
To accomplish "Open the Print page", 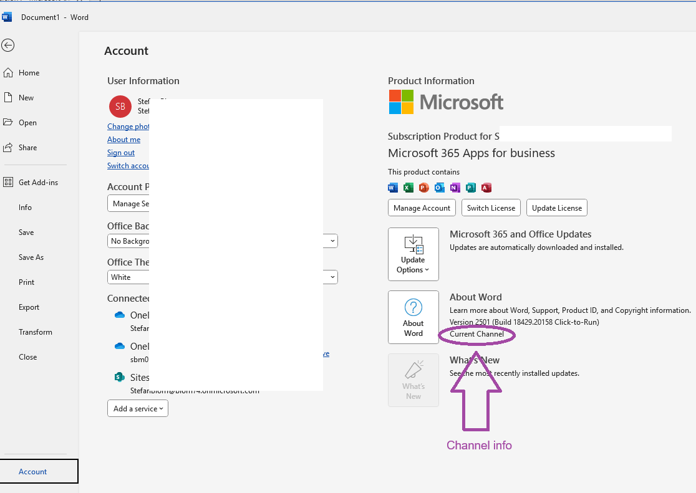I will coord(26,282).
